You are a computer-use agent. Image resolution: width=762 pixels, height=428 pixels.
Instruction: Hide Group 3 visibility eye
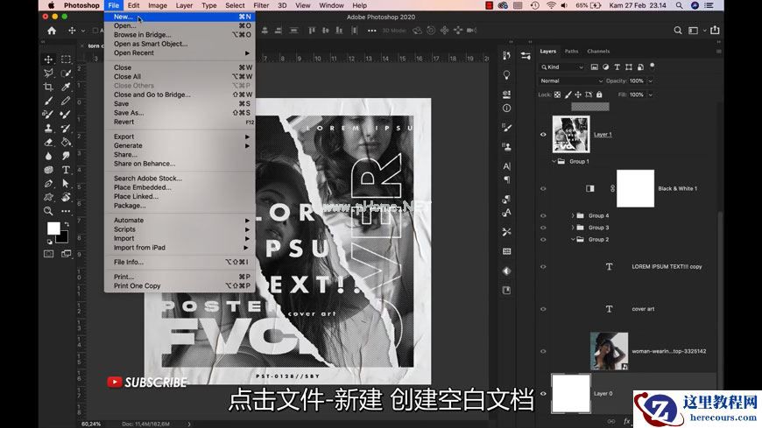pos(543,228)
